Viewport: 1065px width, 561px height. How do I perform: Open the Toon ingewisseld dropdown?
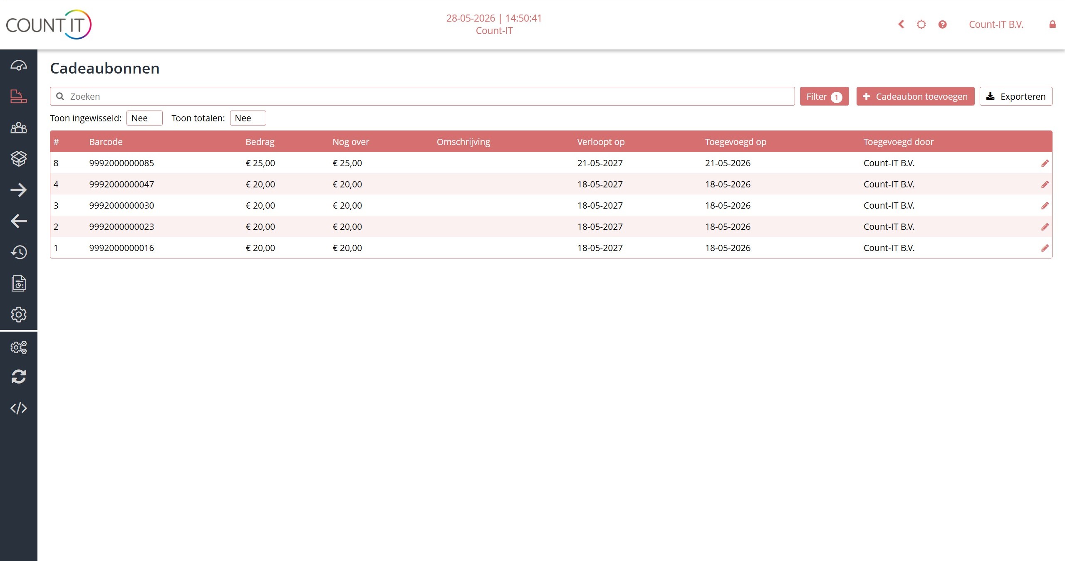(x=144, y=118)
